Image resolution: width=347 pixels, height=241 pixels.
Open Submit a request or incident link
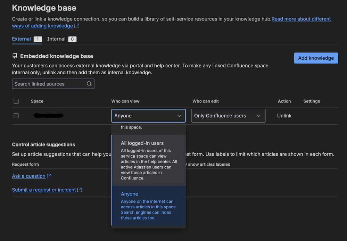coord(44,190)
